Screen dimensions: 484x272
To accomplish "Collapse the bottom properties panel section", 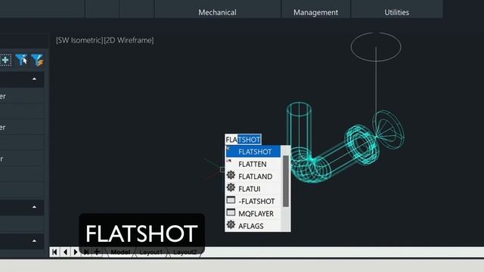I will point(34,240).
